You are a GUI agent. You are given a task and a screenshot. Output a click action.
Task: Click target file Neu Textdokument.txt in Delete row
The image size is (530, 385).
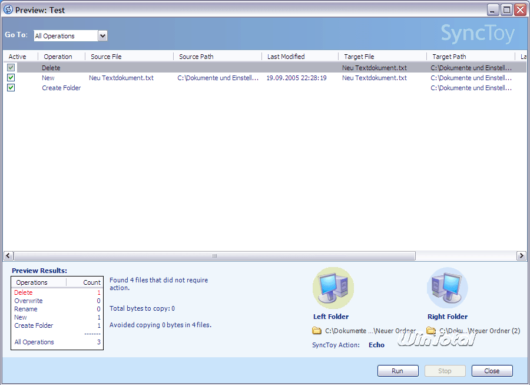375,68
